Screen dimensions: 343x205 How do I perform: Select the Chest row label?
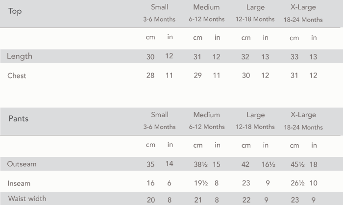[17, 76]
